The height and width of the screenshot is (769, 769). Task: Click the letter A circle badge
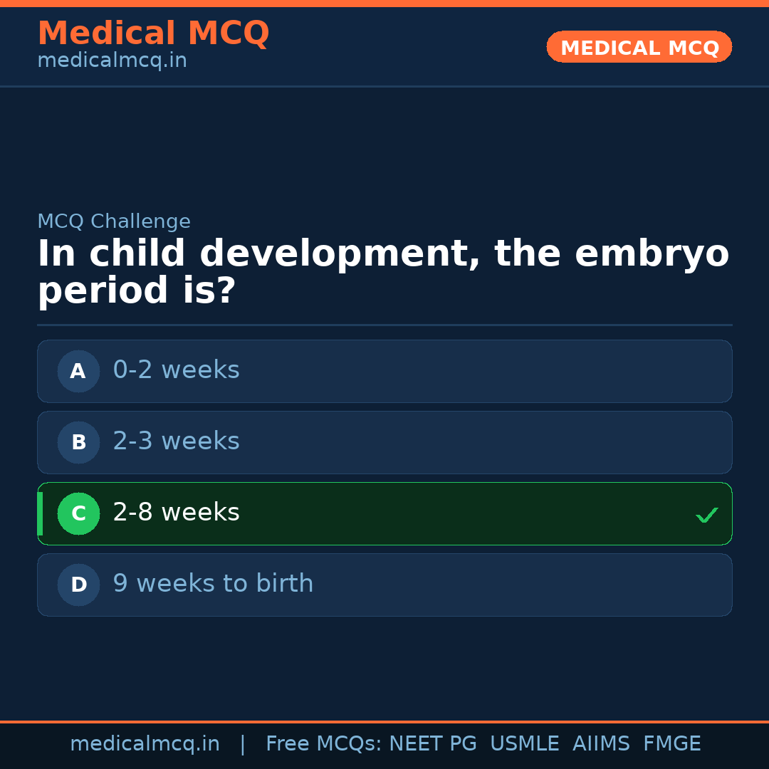tap(78, 371)
